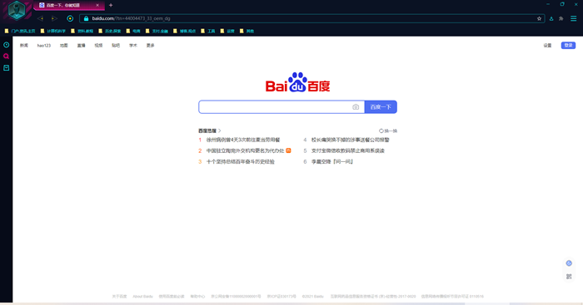The image size is (583, 305).
Task: Open the downloads icon in toolbar
Action: (x=551, y=18)
